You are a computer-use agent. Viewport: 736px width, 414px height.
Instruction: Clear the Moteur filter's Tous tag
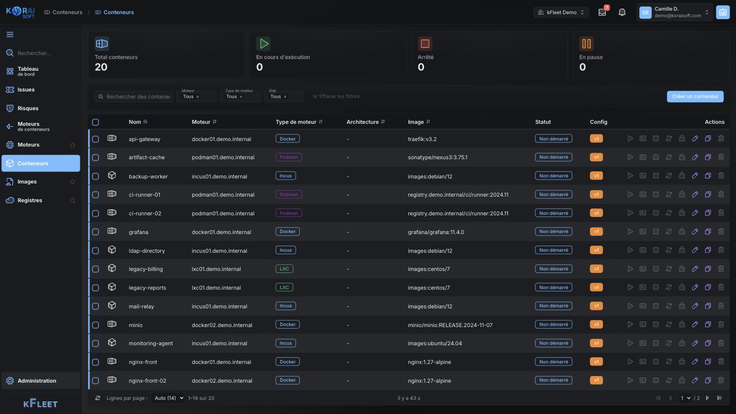click(x=198, y=97)
